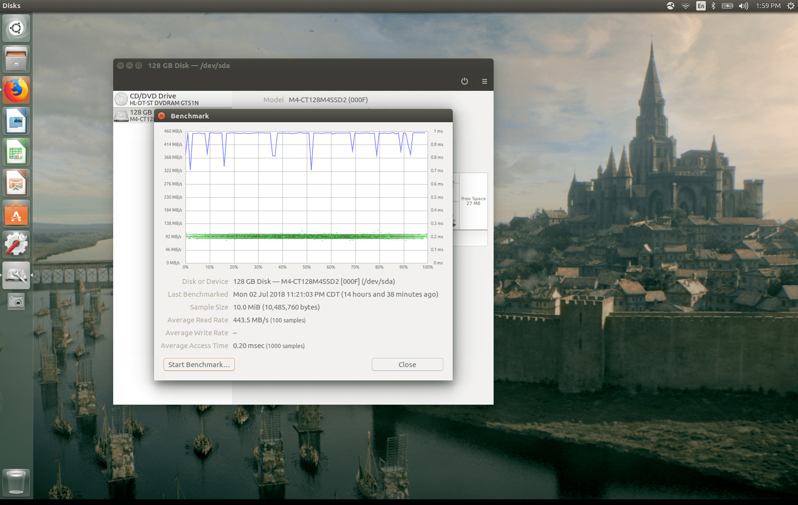Click Start Benchmark button
Image resolution: width=798 pixels, height=505 pixels.
pos(199,365)
